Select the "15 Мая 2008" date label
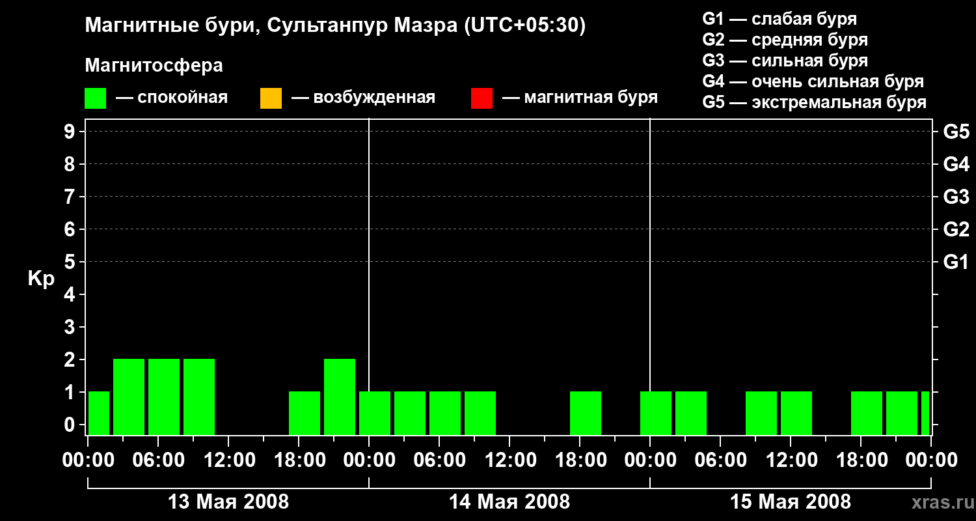 pyautogui.click(x=791, y=502)
